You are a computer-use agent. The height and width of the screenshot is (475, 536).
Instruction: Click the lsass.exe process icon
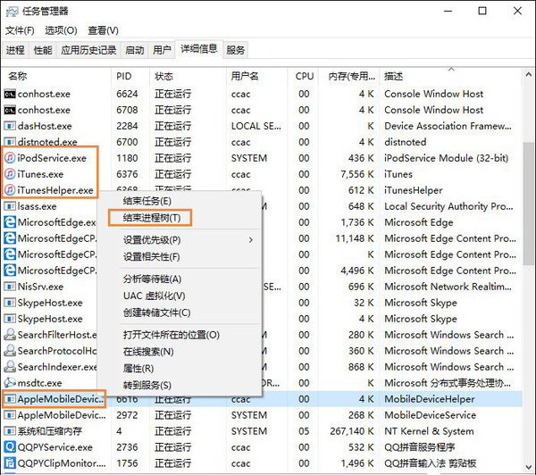[x=10, y=206]
